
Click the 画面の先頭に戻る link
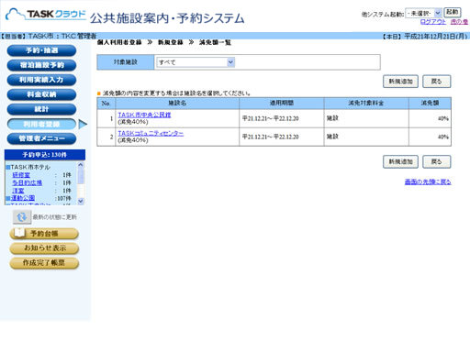(428, 181)
